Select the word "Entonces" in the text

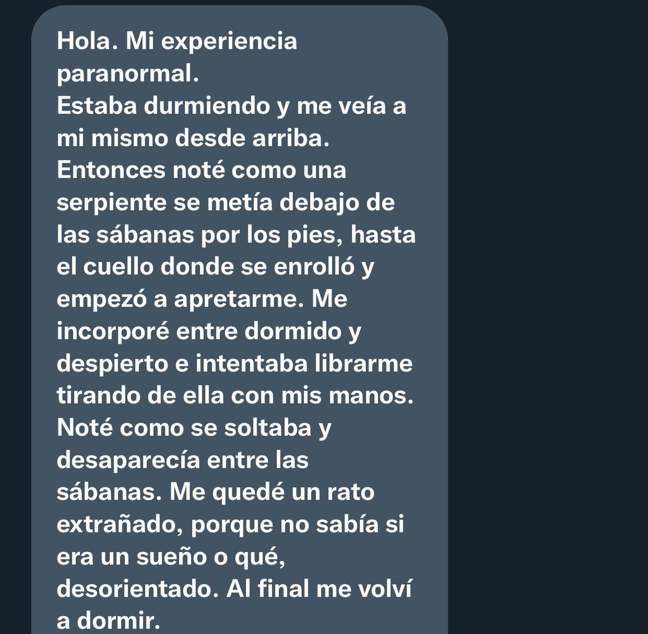pyautogui.click(x=111, y=170)
